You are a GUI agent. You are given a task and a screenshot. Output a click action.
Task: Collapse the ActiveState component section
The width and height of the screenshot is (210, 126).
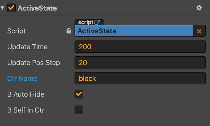pos(3,8)
